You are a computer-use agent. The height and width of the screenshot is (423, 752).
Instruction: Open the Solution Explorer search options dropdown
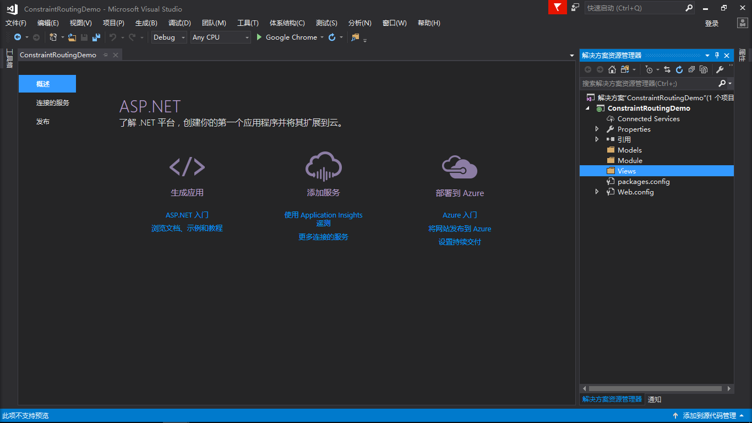(x=730, y=83)
